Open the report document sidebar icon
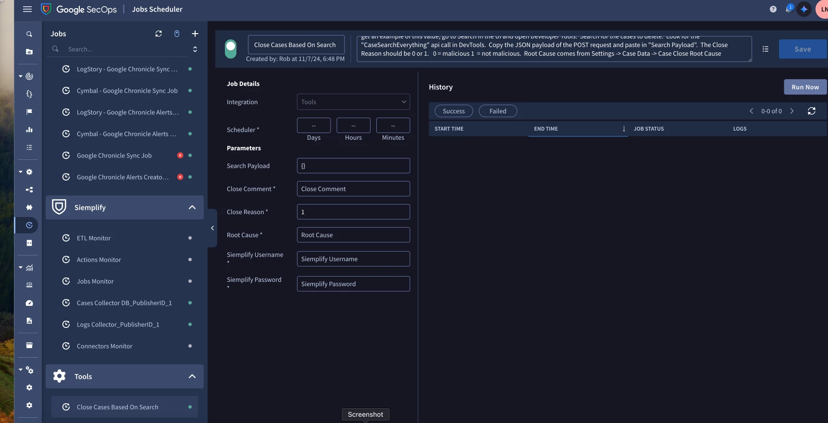This screenshot has width=828, height=423. tap(29, 321)
